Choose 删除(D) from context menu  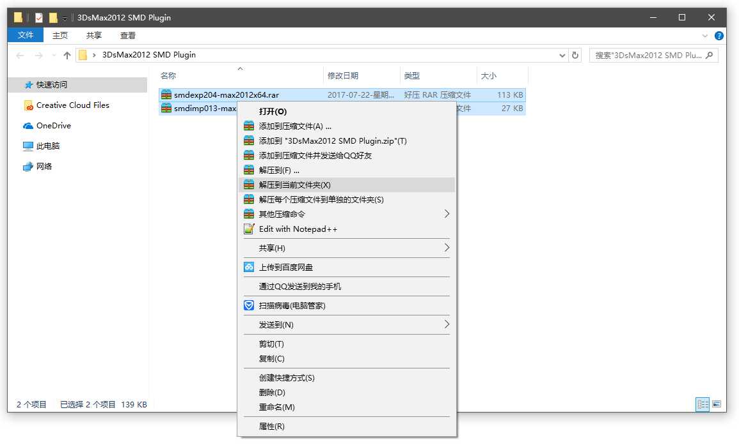pos(347,393)
